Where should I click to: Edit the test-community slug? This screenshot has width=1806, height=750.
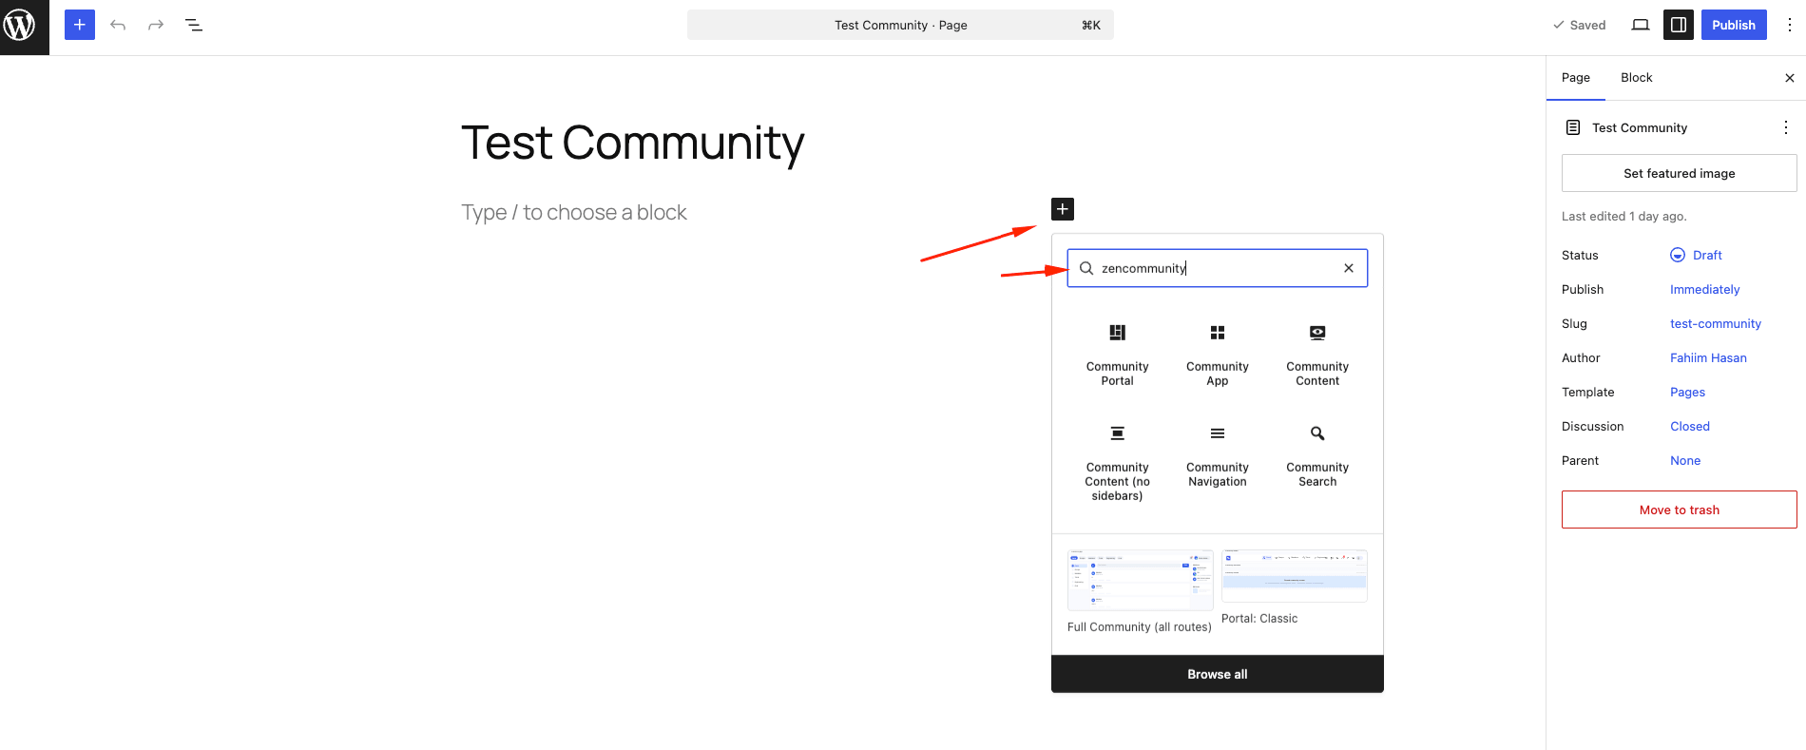pos(1716,323)
